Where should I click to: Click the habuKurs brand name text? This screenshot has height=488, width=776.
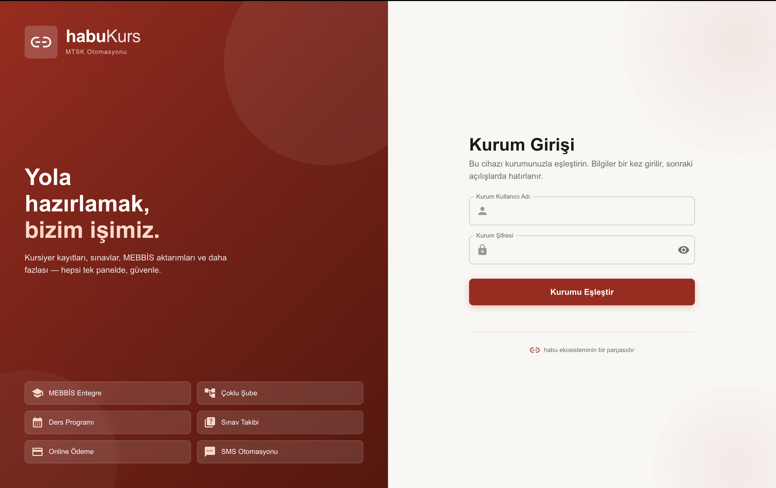point(103,36)
